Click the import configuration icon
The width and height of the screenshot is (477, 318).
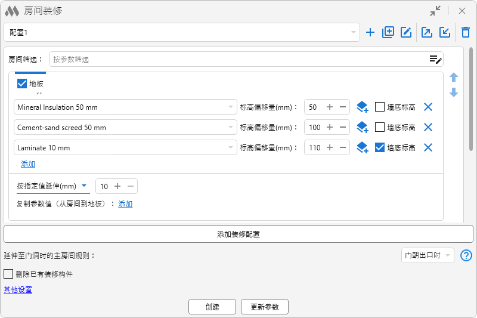pos(445,33)
